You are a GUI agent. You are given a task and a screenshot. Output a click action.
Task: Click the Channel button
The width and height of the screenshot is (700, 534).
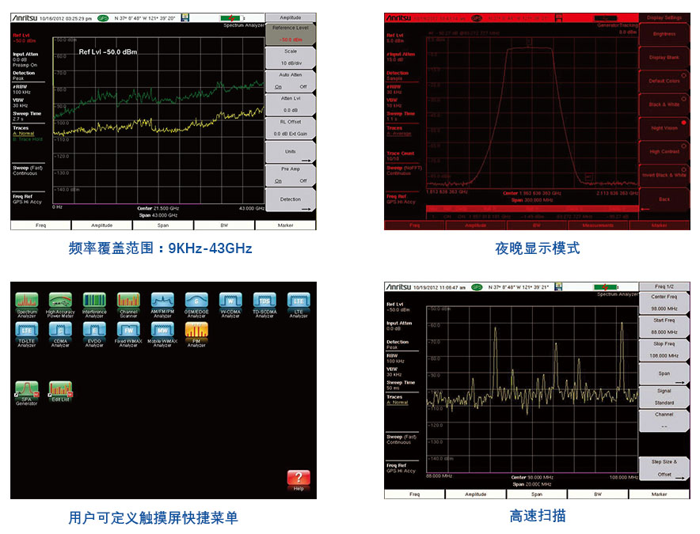coord(664,421)
